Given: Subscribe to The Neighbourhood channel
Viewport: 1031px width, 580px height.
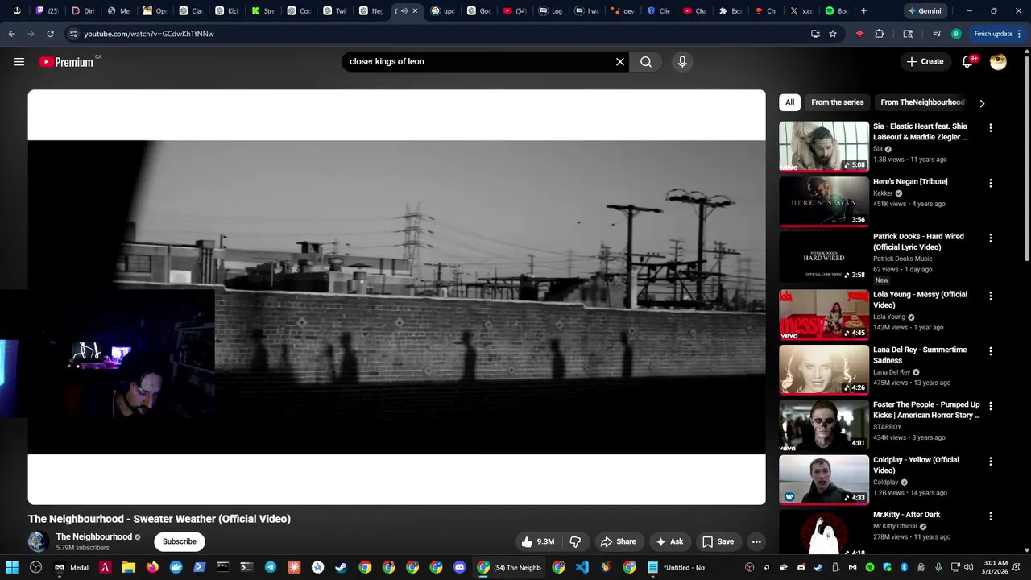Looking at the screenshot, I should pyautogui.click(x=180, y=541).
